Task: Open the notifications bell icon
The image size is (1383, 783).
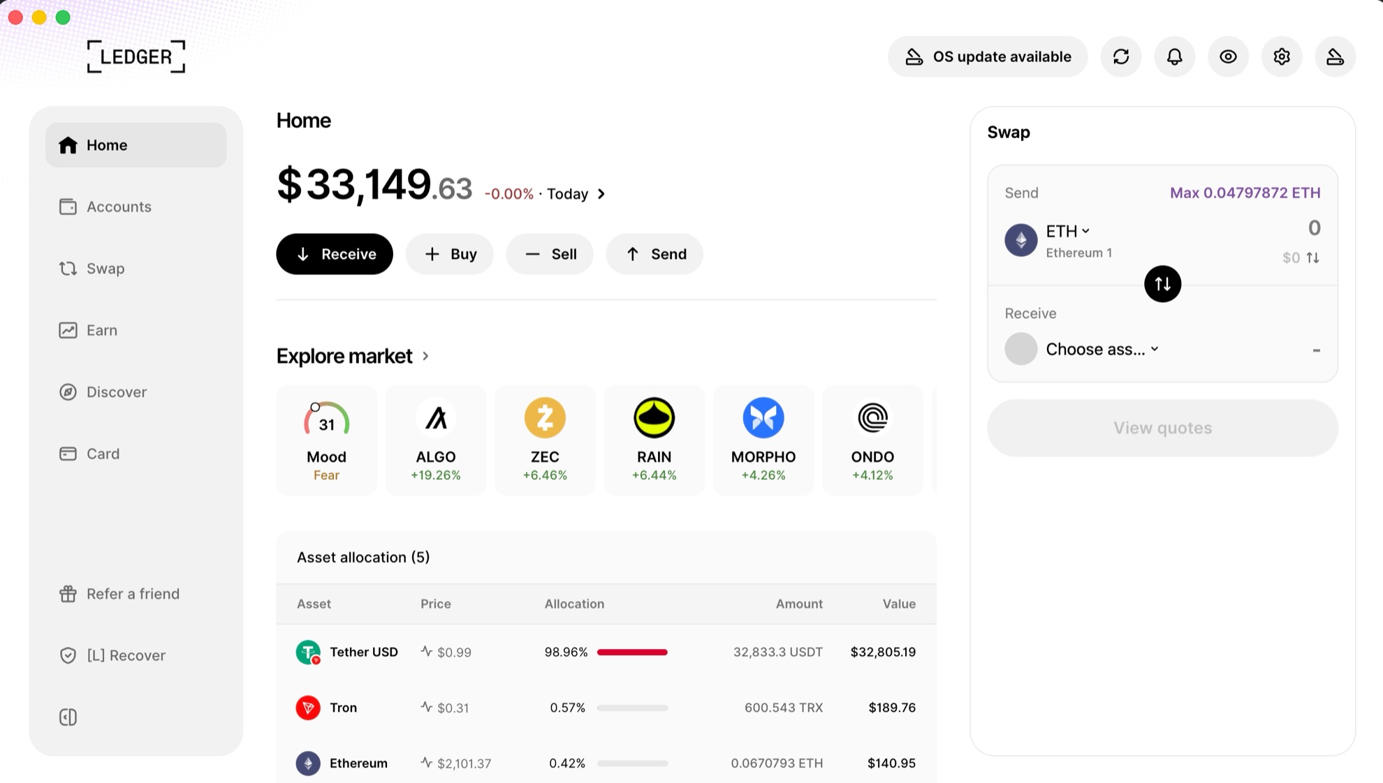Action: [x=1175, y=57]
